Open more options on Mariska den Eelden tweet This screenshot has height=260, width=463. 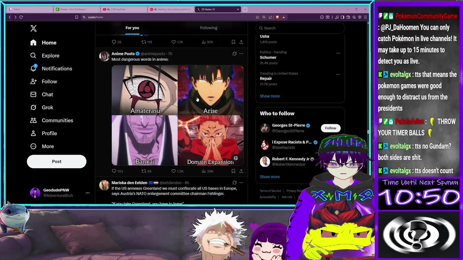point(241,183)
